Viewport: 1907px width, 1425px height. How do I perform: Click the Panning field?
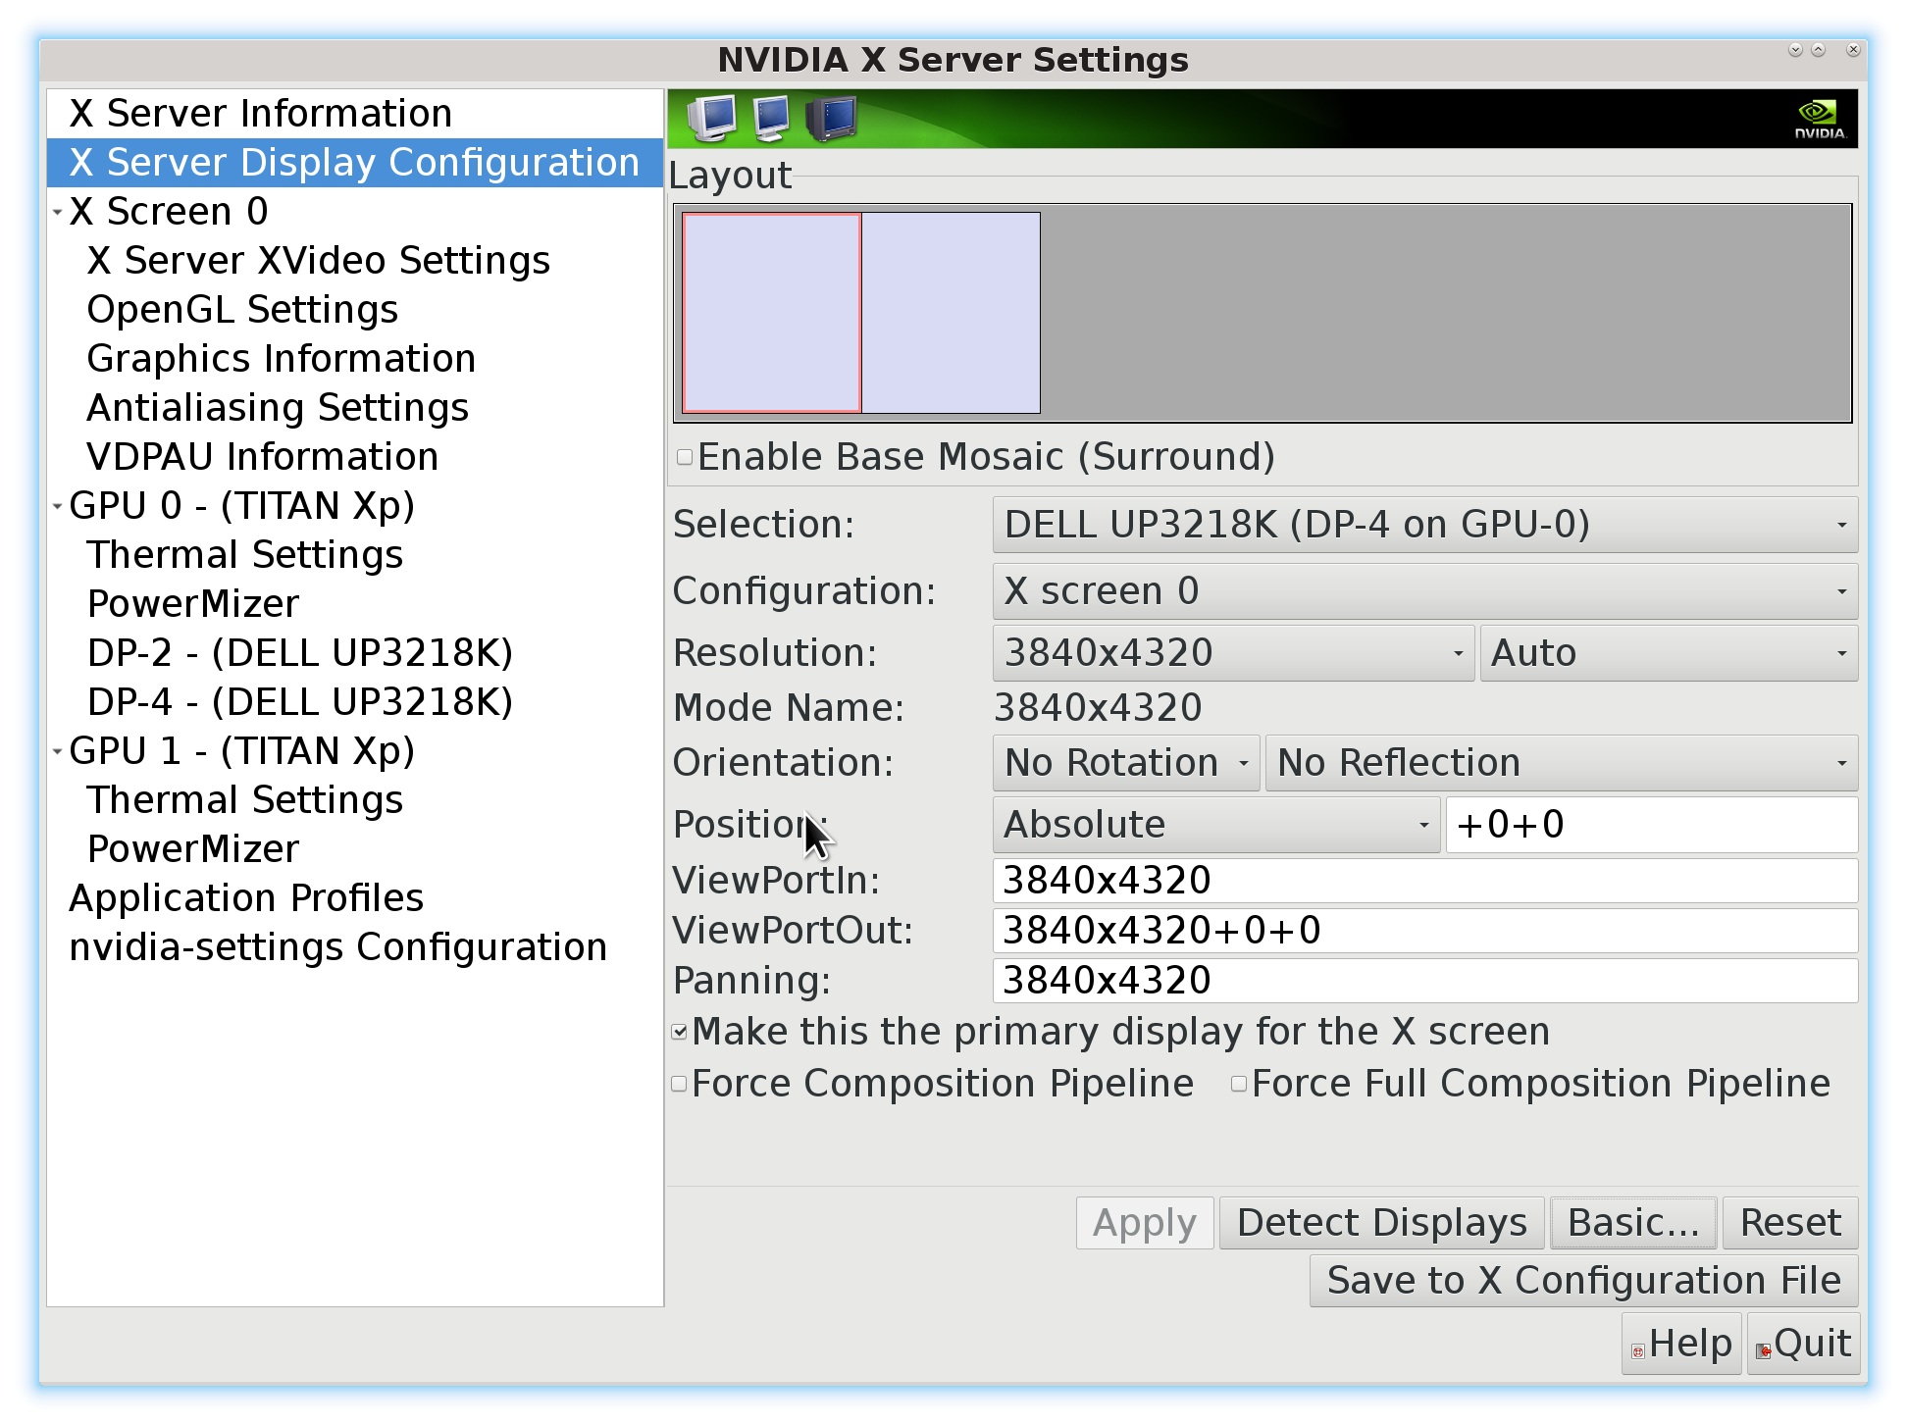click(1425, 981)
